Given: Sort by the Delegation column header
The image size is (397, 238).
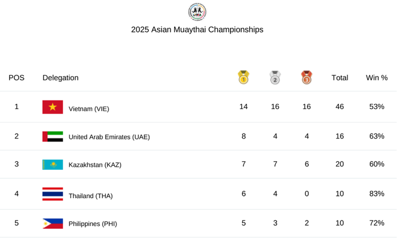Looking at the screenshot, I should click(x=60, y=78).
